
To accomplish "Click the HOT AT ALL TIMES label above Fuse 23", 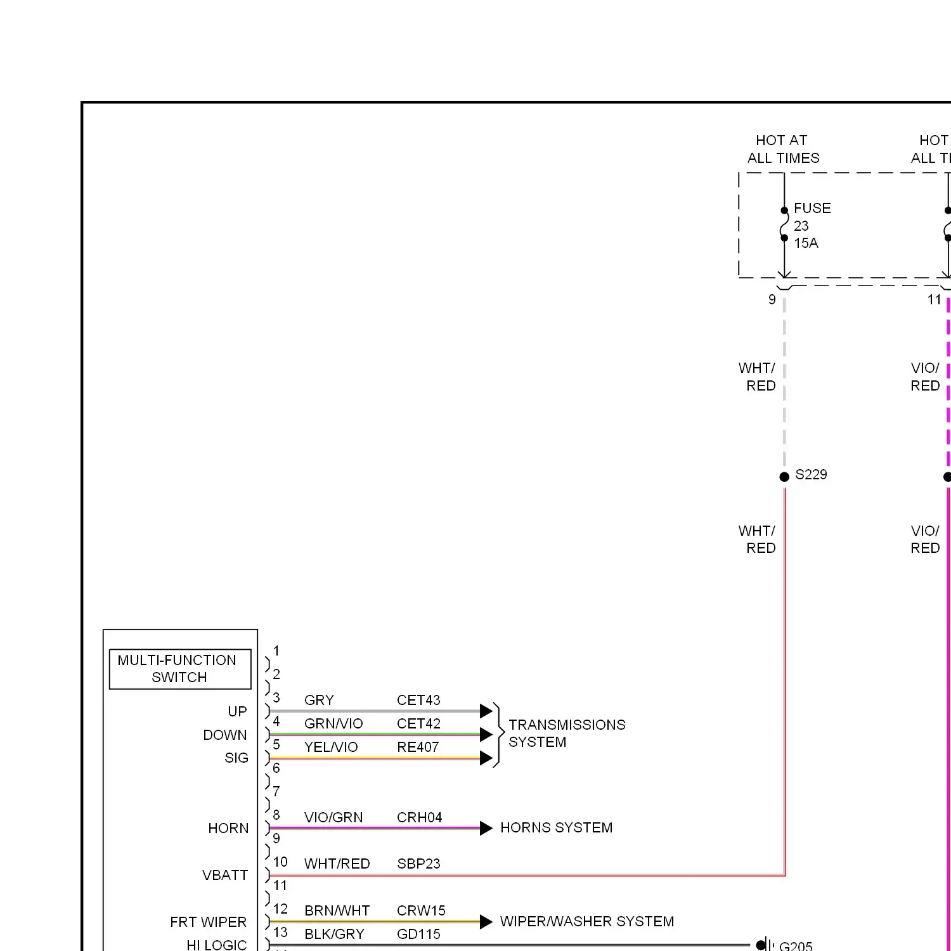I will [783, 149].
